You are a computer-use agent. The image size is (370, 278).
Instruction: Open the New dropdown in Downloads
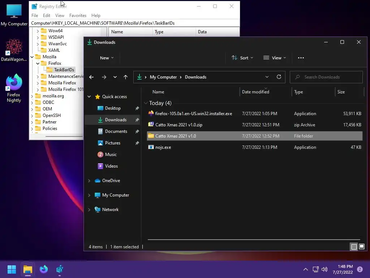pos(107,58)
